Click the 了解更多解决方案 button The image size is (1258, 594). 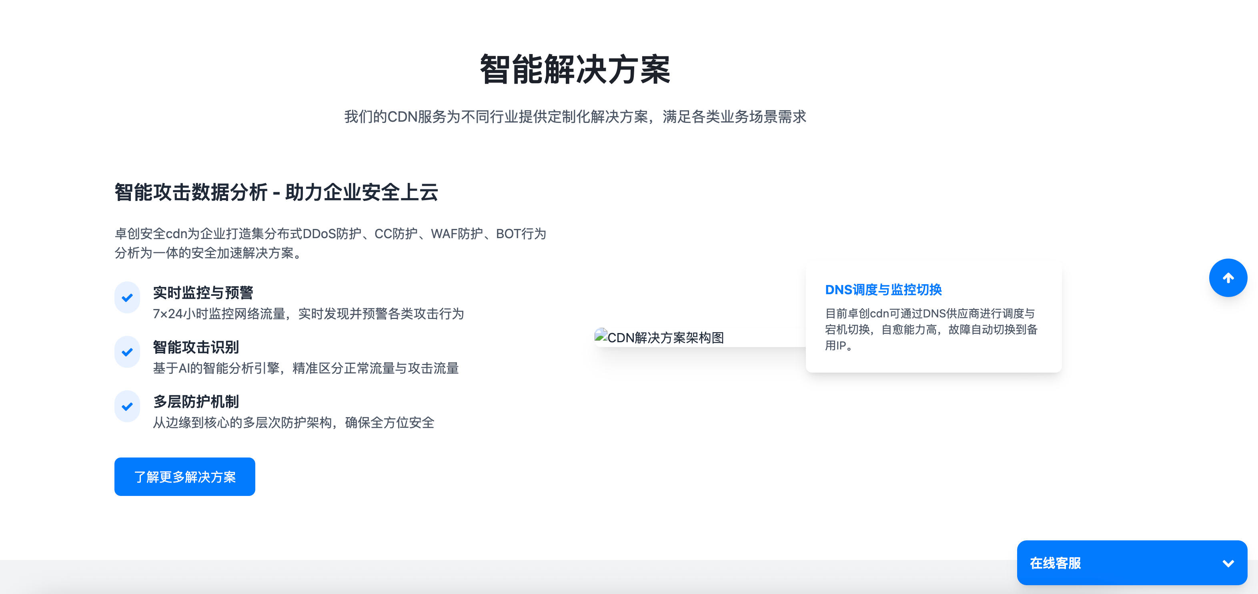(184, 477)
